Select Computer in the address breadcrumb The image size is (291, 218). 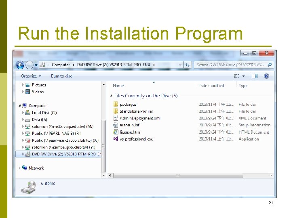[61, 65]
